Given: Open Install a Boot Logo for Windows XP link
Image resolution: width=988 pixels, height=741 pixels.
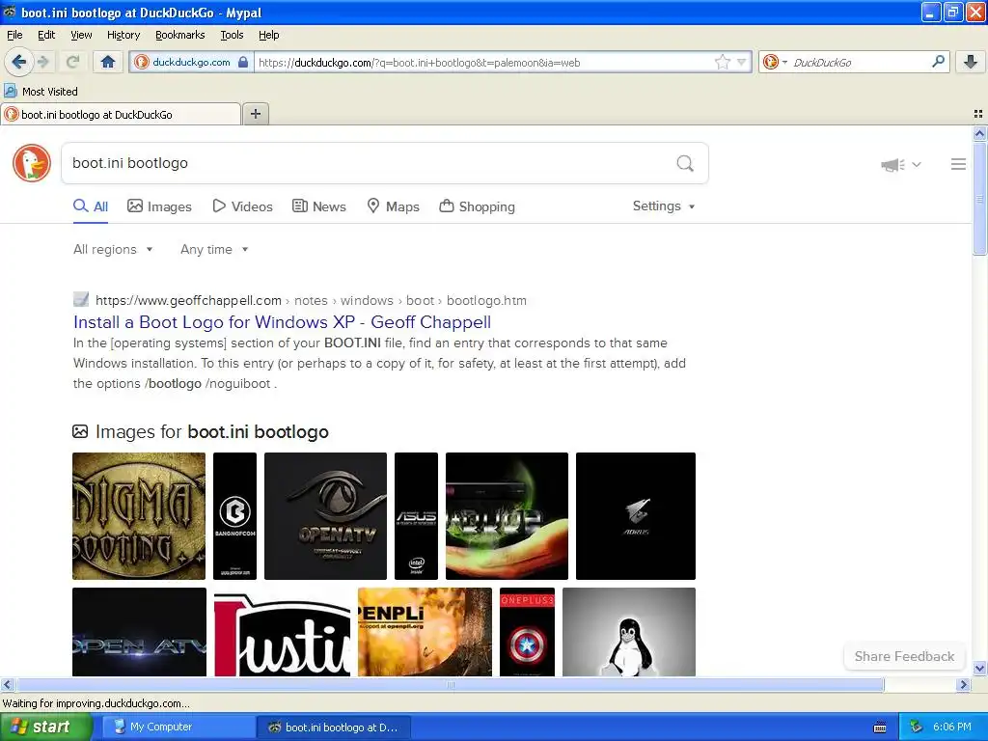Looking at the screenshot, I should (x=282, y=322).
